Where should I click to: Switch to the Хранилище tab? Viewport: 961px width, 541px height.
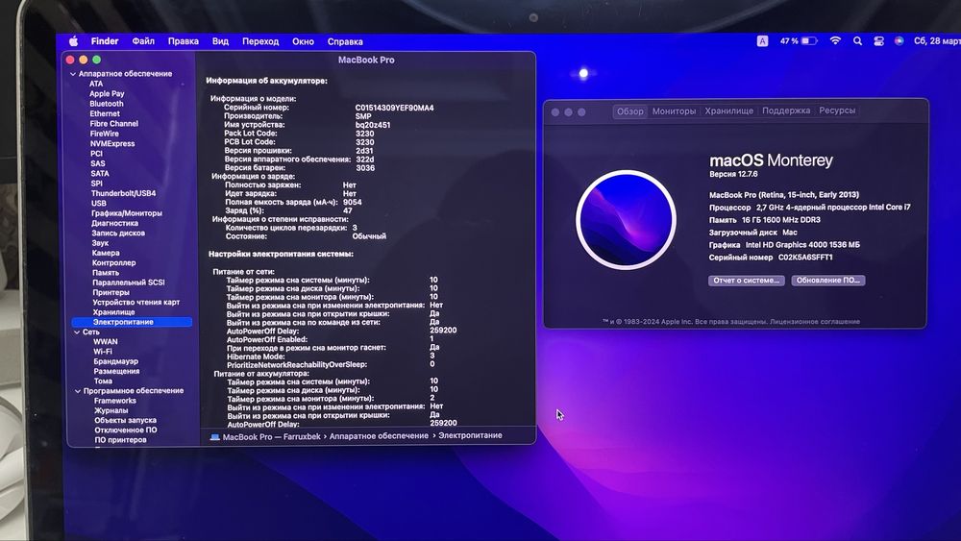click(728, 111)
